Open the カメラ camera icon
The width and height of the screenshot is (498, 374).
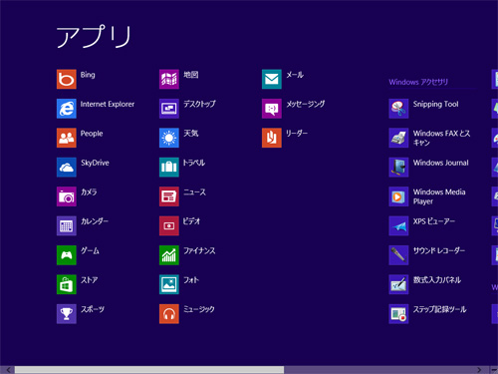(67, 196)
